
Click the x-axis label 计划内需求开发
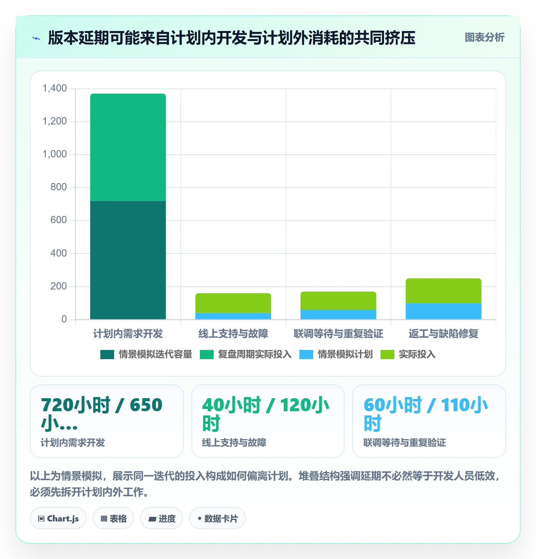coord(128,334)
